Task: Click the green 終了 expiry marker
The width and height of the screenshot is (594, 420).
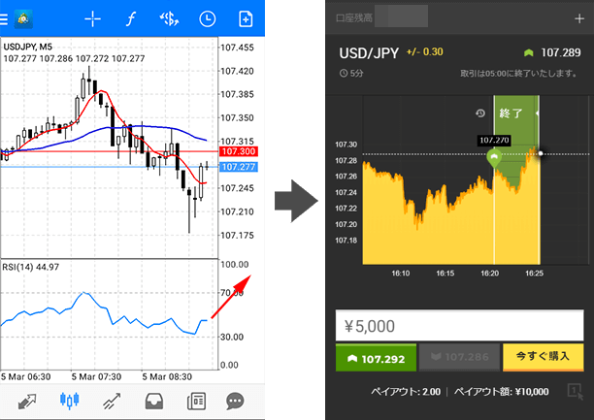Action: (511, 113)
